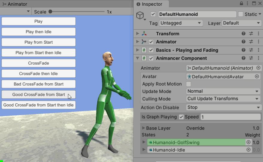Expand the Transform component foldout
Image resolution: width=263 pixels, height=162 pixels.
click(138, 34)
